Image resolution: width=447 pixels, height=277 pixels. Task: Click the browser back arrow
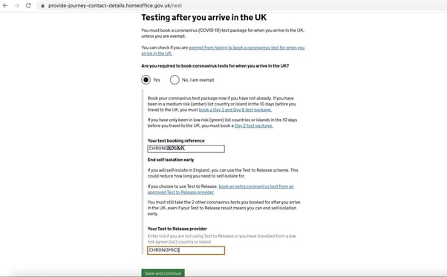[x=5, y=5]
